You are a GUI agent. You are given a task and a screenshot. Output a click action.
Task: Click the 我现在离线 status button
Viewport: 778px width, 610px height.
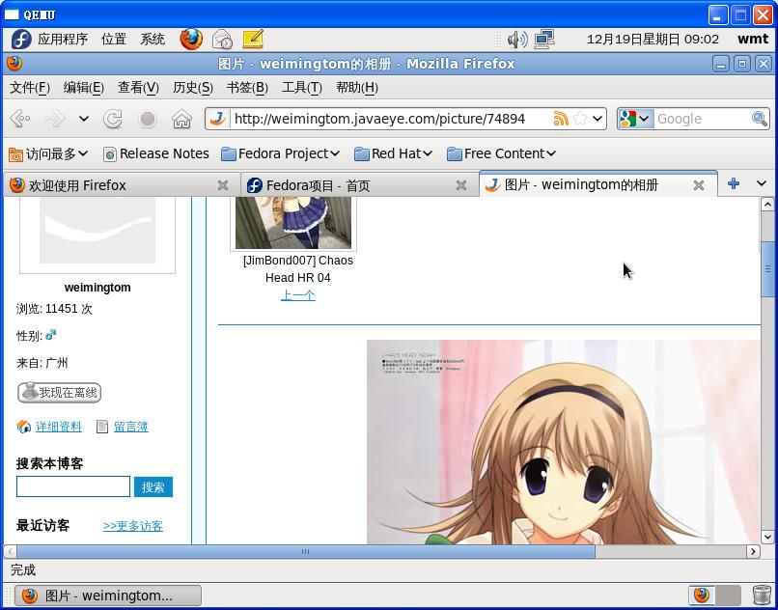click(x=60, y=393)
